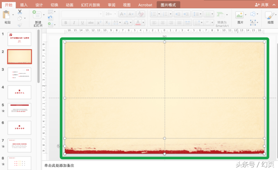Click the Copy icon
Image resolution: width=278 pixels, height=170 pixels.
click(20, 18)
